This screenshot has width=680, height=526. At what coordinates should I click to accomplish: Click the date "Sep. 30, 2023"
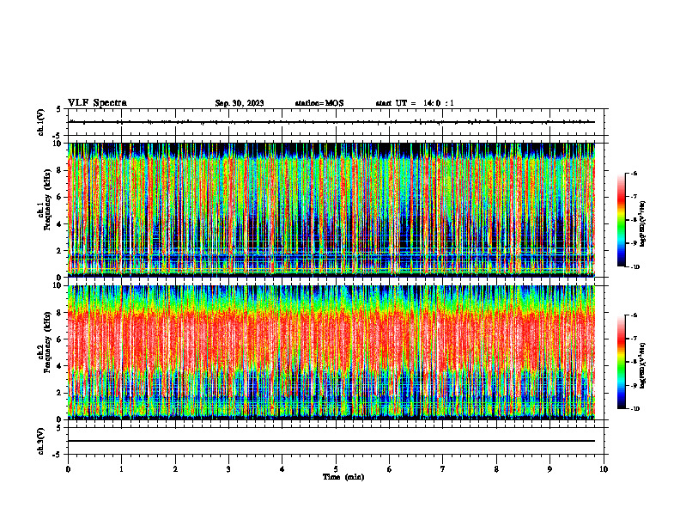tap(240, 103)
